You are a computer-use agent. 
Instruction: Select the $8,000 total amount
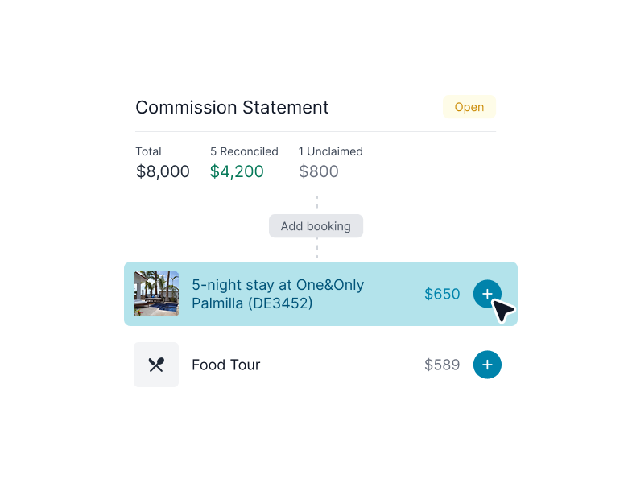click(x=163, y=171)
